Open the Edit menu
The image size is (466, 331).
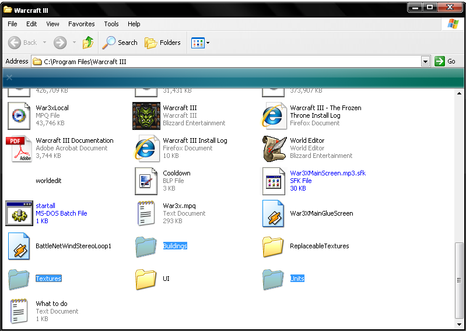(x=31, y=24)
